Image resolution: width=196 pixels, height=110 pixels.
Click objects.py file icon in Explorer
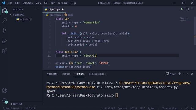(x=17, y=19)
